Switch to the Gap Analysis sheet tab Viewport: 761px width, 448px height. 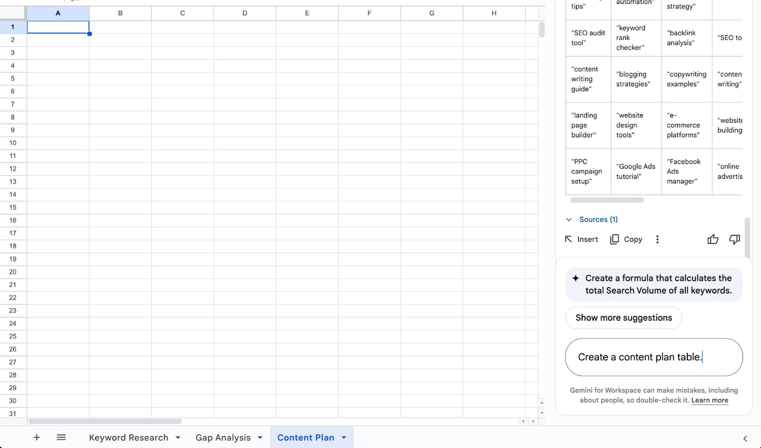223,438
